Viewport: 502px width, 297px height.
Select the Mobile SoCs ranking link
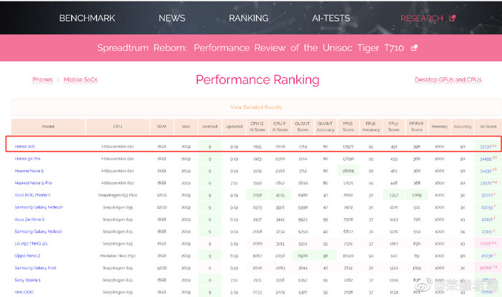pyautogui.click(x=80, y=80)
